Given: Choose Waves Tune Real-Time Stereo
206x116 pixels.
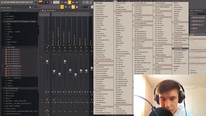Looking at the screenshot, I should tap(103, 59).
